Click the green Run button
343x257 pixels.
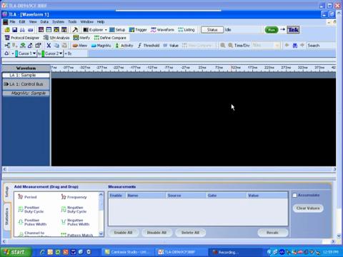click(x=272, y=30)
